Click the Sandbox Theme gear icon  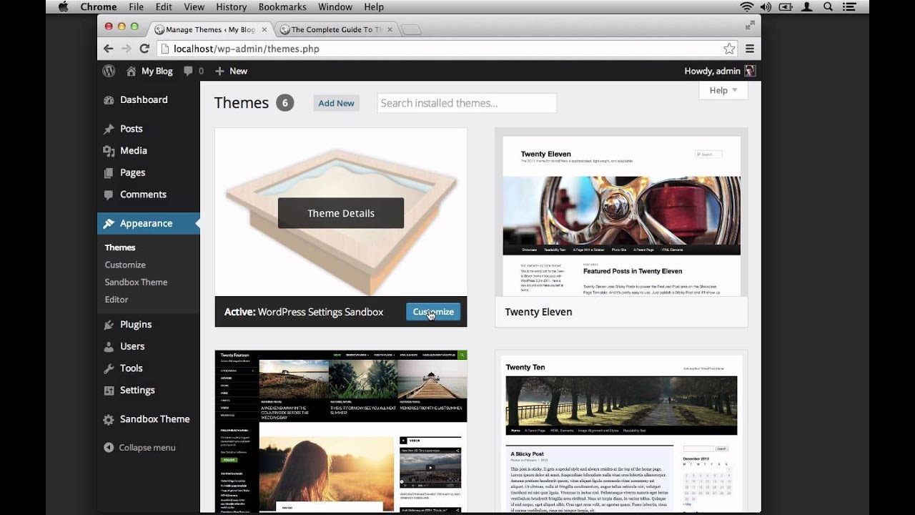[x=109, y=420]
